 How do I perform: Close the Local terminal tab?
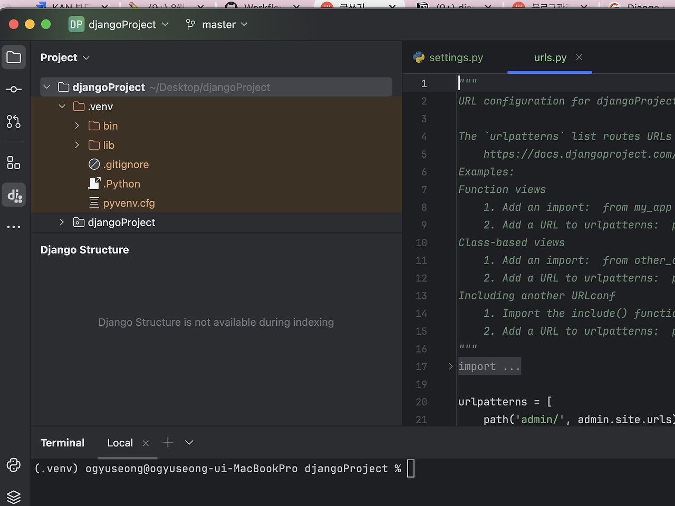(146, 443)
